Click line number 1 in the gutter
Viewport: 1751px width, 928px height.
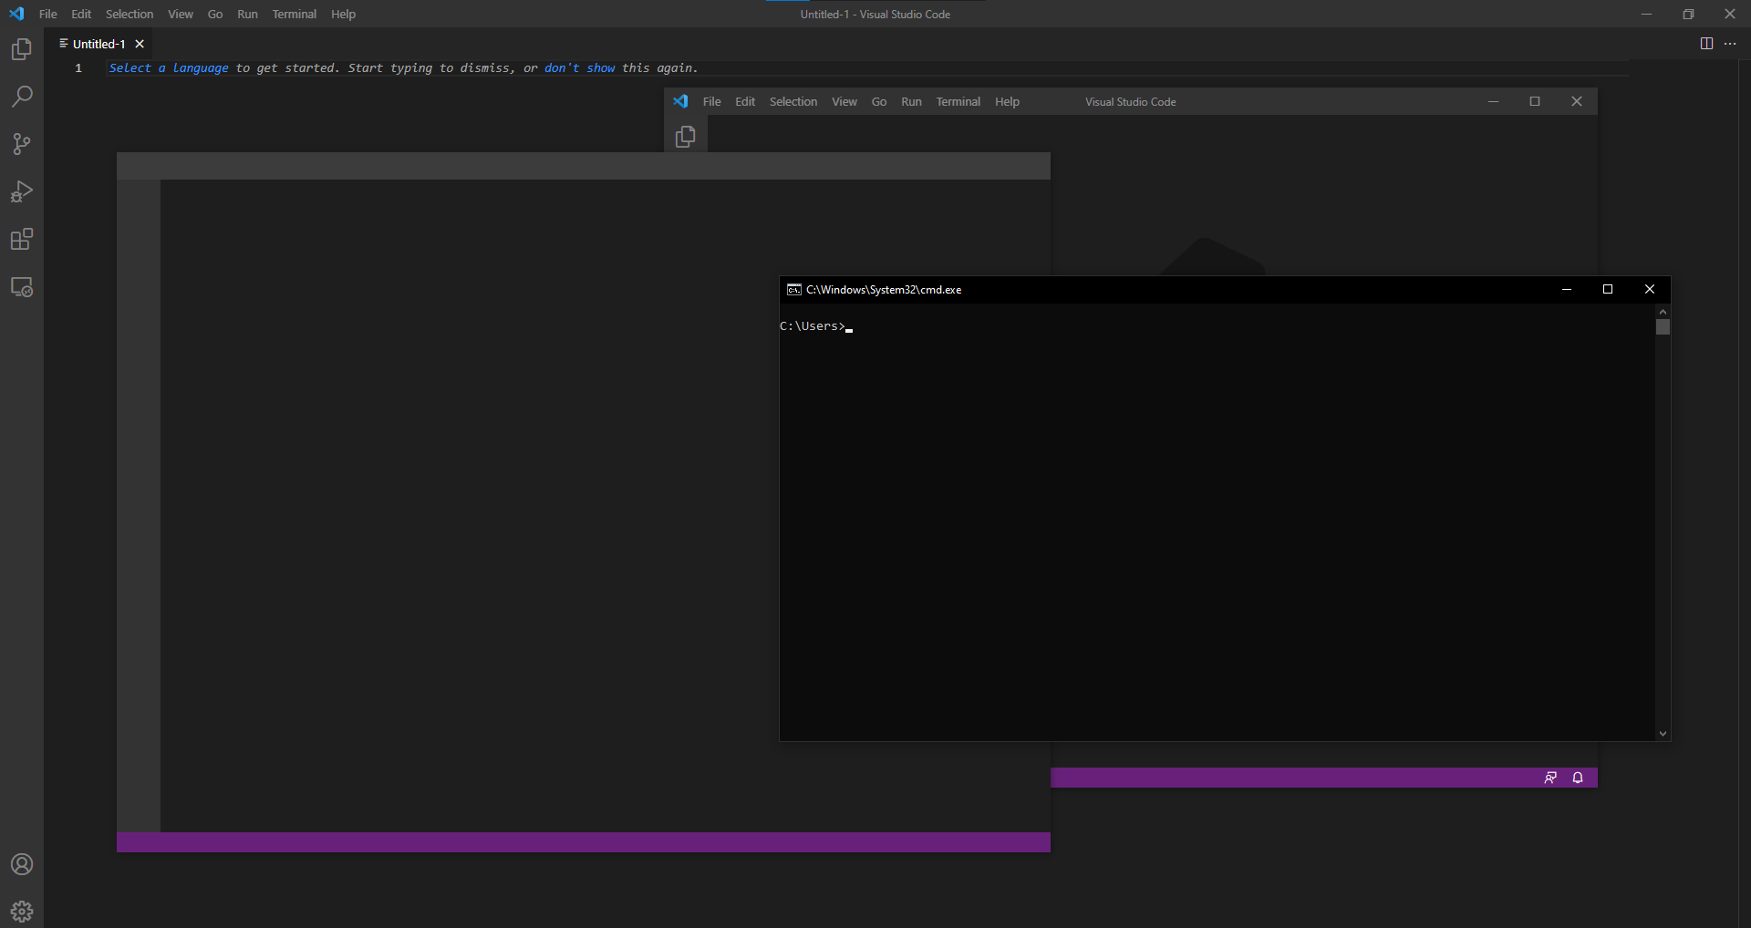coord(78,68)
